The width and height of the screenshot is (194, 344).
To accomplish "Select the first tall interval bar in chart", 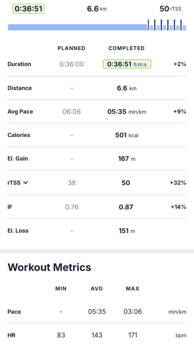I will (x=148, y=25).
